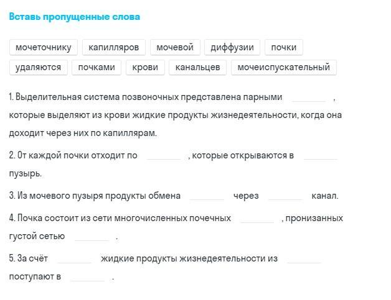Click blank after 'открываются в' in sentence 2
This screenshot has width=391, height=300.
[320, 155]
